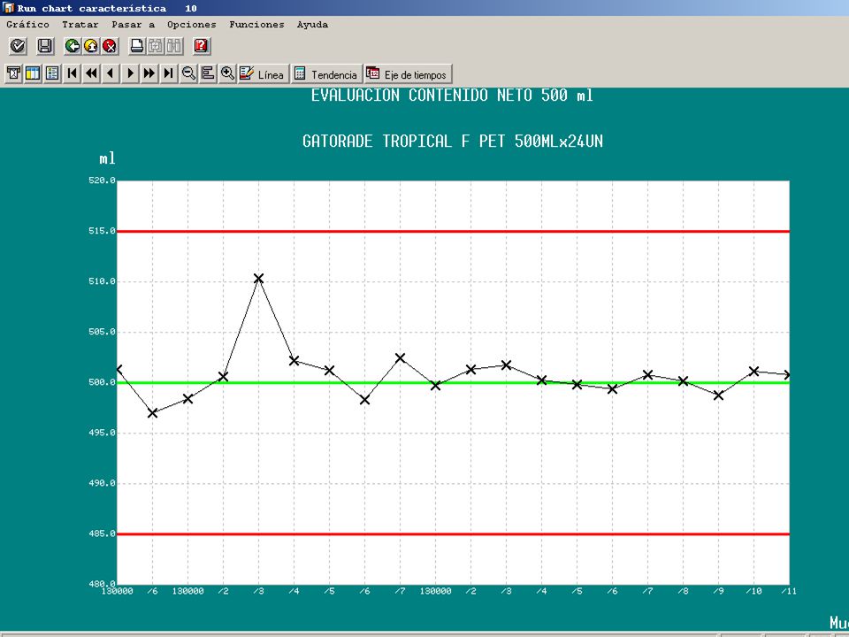
Task: Click the Save diskette icon
Action: coord(45,46)
